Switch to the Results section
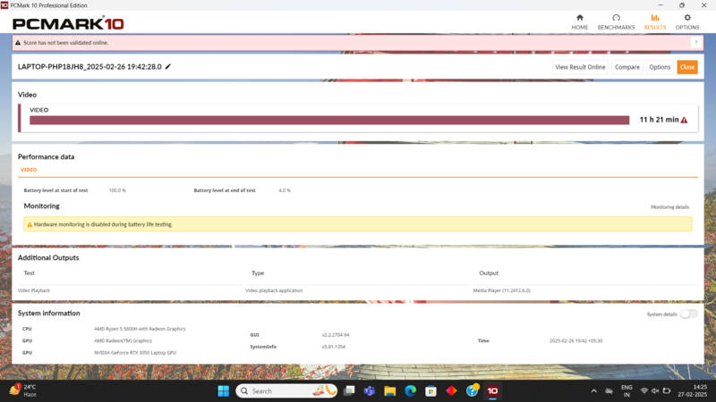Image resolution: width=716 pixels, height=402 pixels. click(655, 21)
